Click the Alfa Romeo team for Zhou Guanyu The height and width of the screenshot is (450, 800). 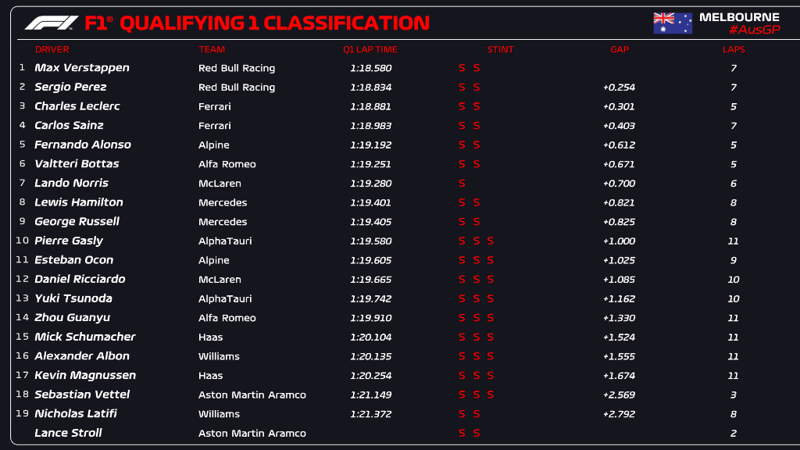coord(227,318)
